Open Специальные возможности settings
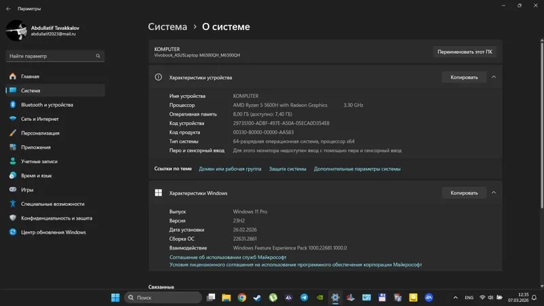Screen dimensions: 544x306 pos(55,204)
